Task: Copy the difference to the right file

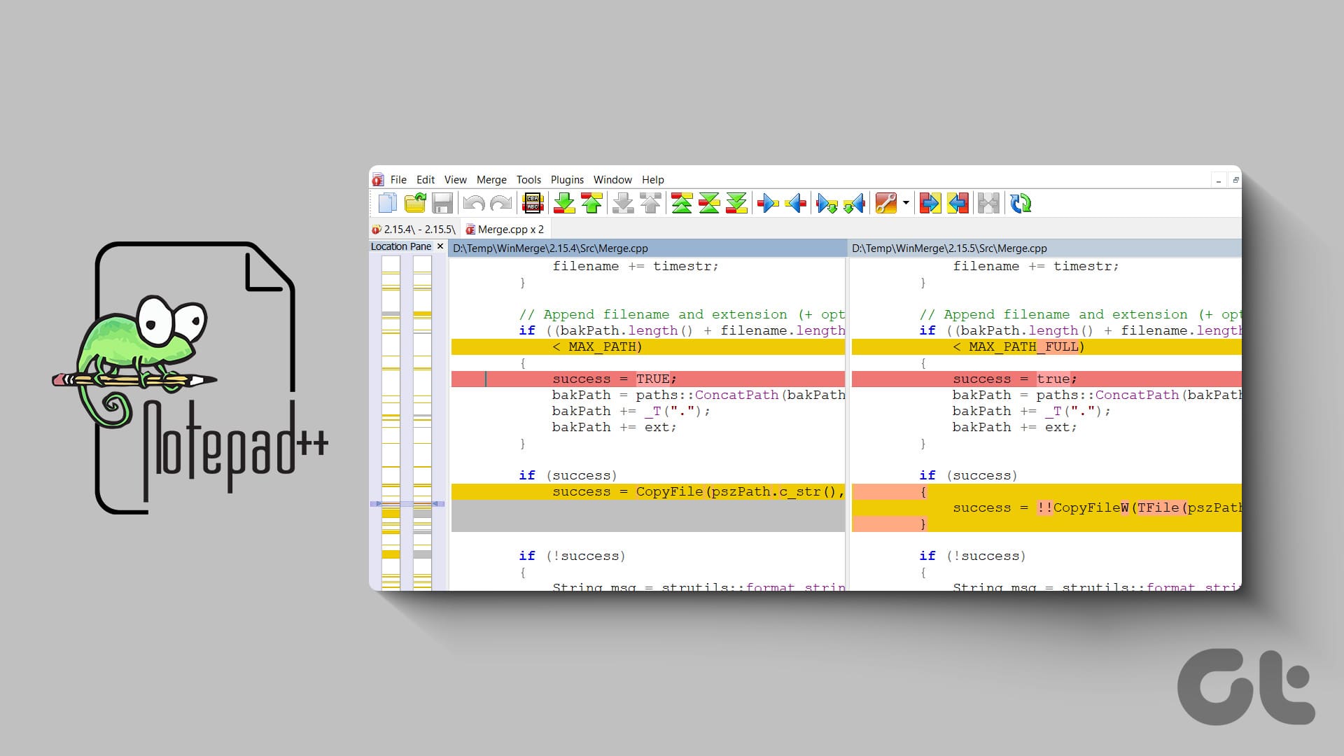Action: pyautogui.click(x=768, y=204)
